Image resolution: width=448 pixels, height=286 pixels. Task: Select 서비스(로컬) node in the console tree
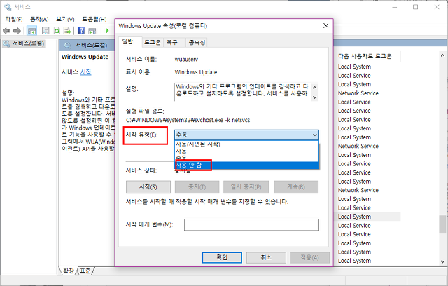[24, 43]
